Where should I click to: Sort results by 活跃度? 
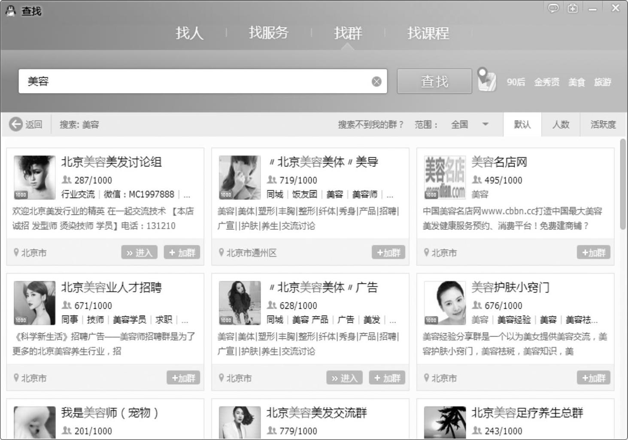[603, 124]
